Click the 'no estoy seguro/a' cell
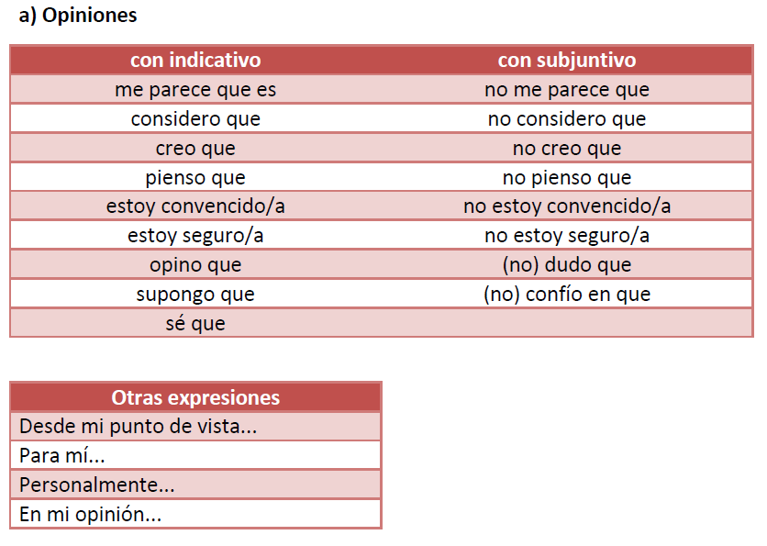Viewport: 767px width, 546px height. [567, 236]
